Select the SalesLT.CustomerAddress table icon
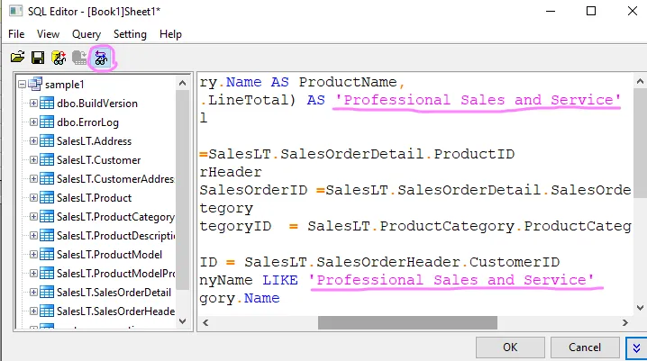Image resolution: width=647 pixels, height=361 pixels. click(x=47, y=179)
